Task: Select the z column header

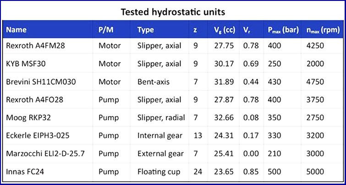Action: coord(196,30)
